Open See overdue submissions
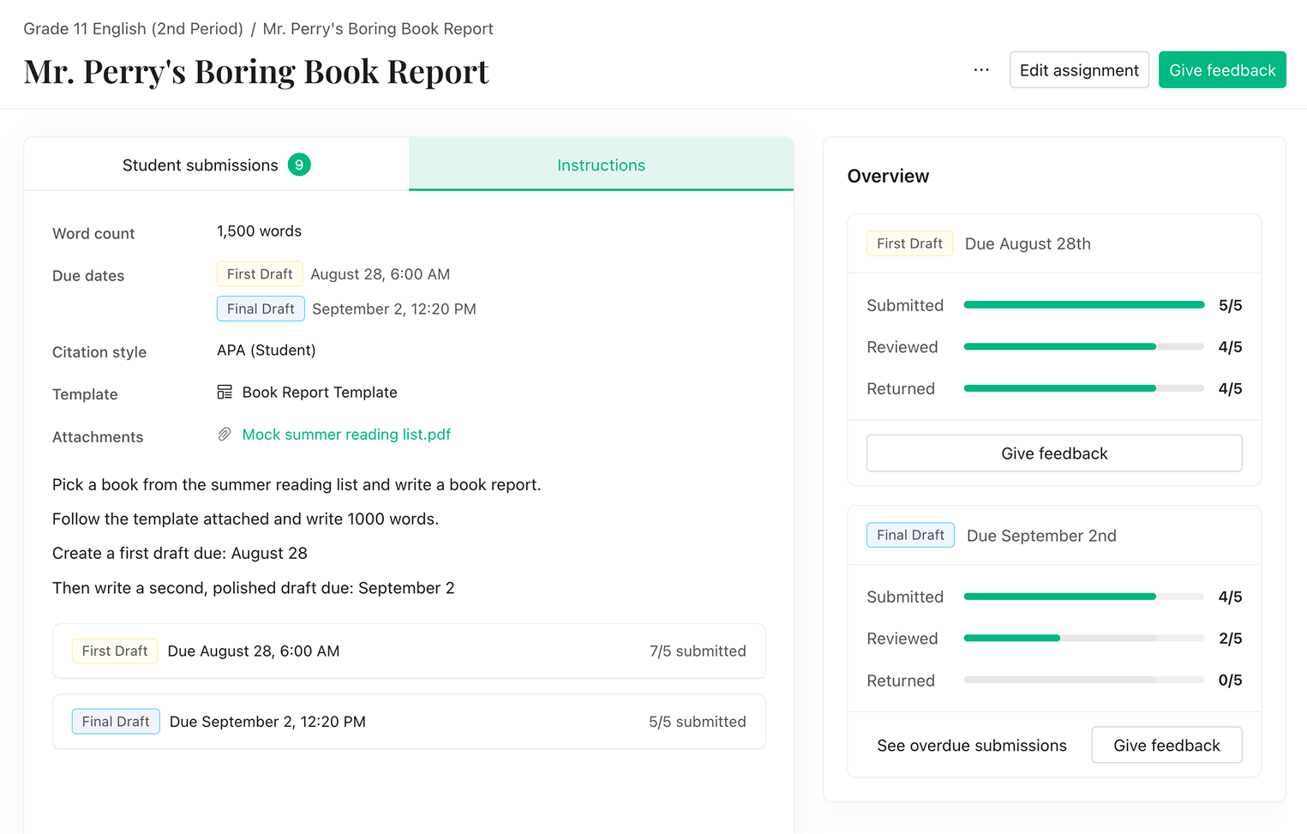This screenshot has height=834, width=1307. 972,746
